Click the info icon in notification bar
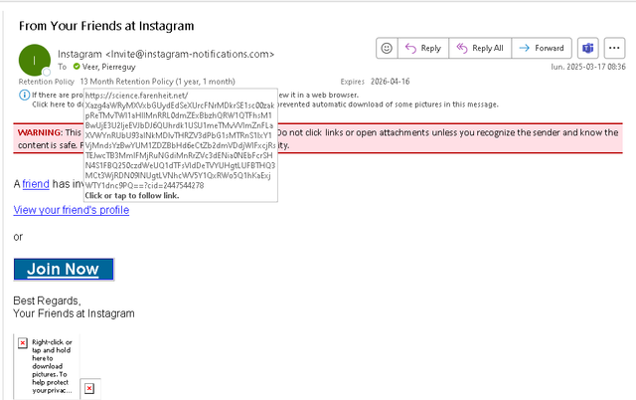Image resolution: width=636 pixels, height=400 pixels. [24, 95]
